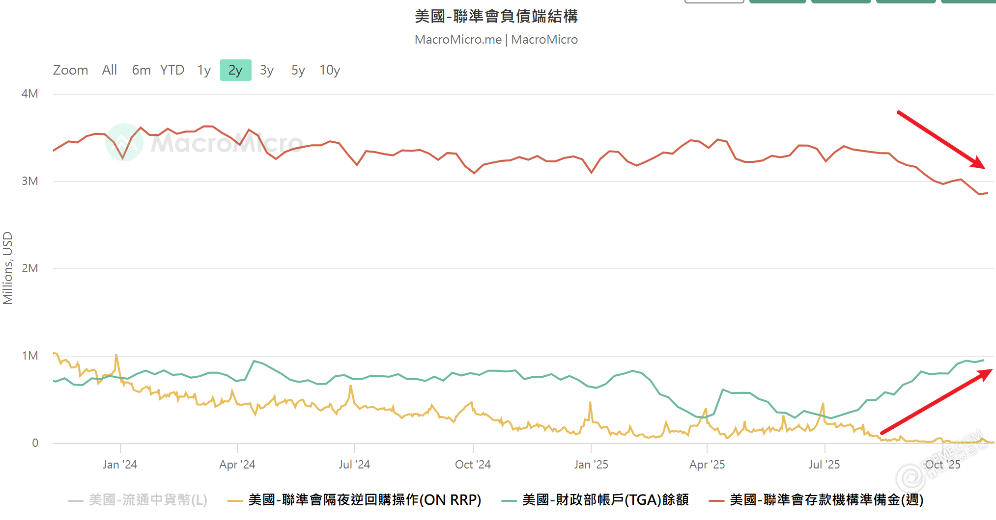Select the All time range
The image size is (996, 520).
(x=109, y=70)
